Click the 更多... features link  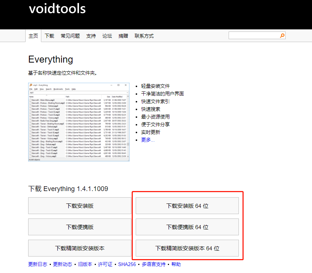pyautogui.click(x=147, y=139)
